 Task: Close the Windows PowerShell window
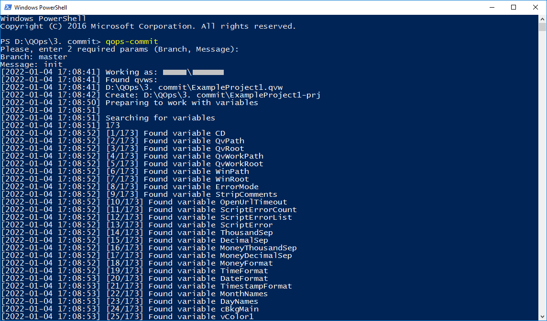coord(536,7)
